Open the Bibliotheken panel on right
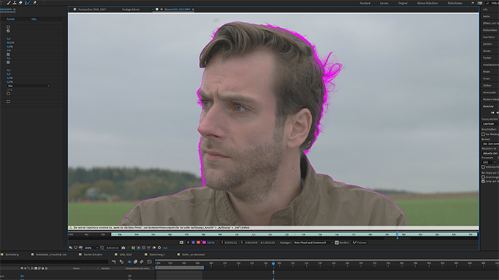 click(x=490, y=30)
